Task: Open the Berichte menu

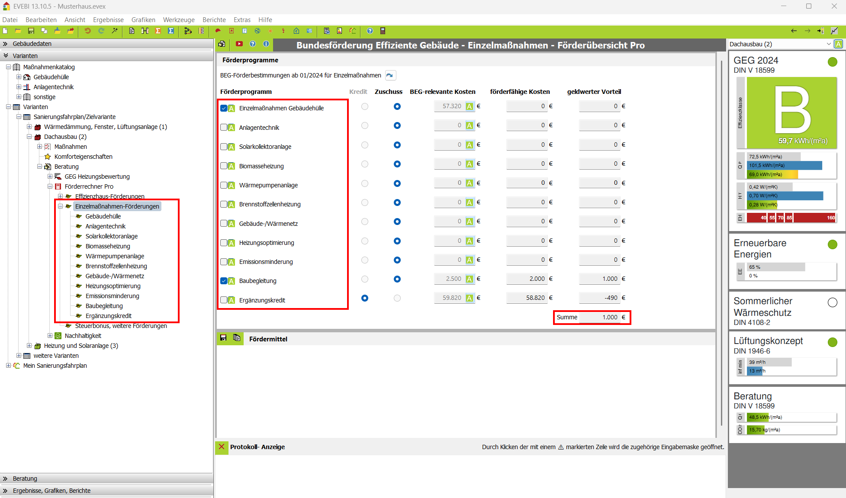Action: point(214,20)
